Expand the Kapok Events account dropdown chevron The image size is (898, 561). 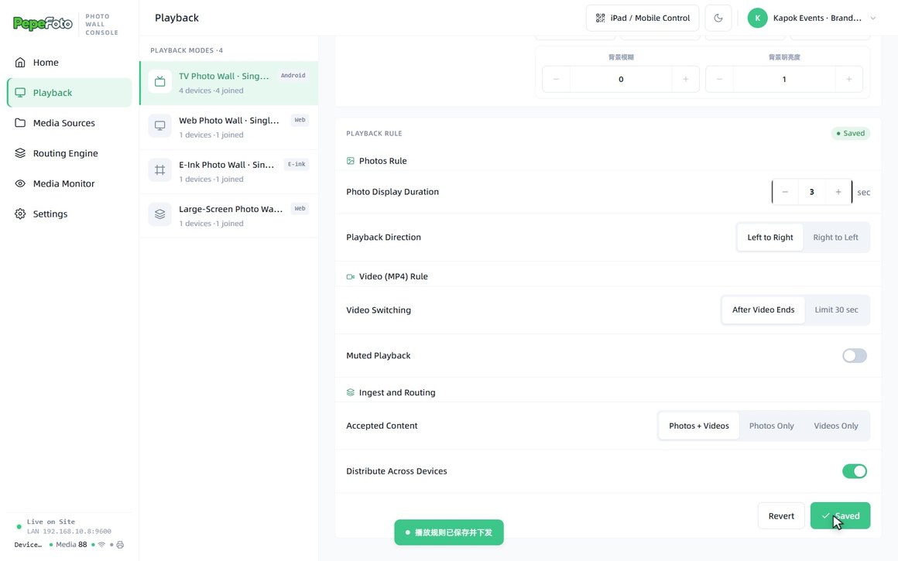point(872,19)
